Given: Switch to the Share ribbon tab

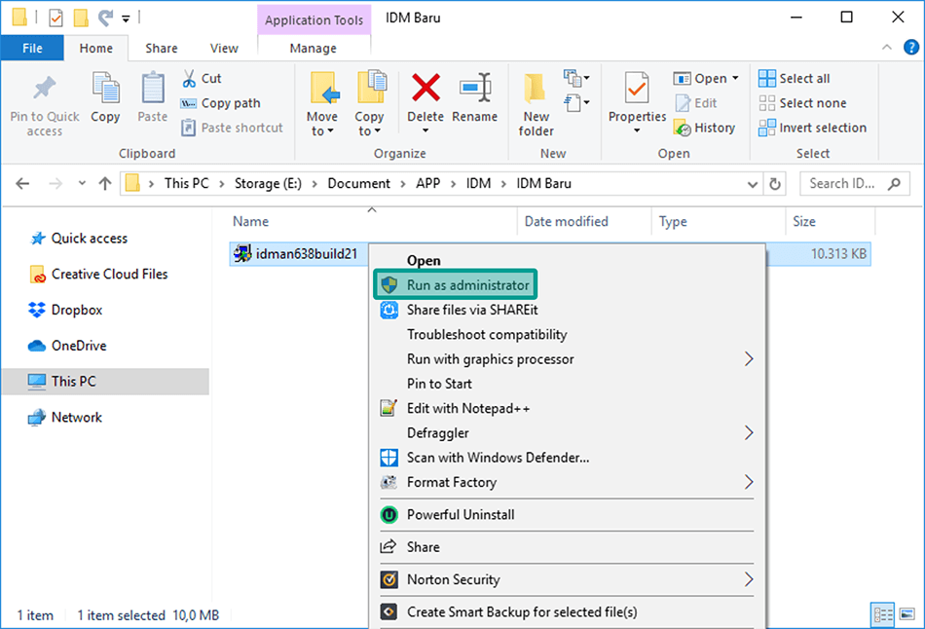Looking at the screenshot, I should 162,49.
